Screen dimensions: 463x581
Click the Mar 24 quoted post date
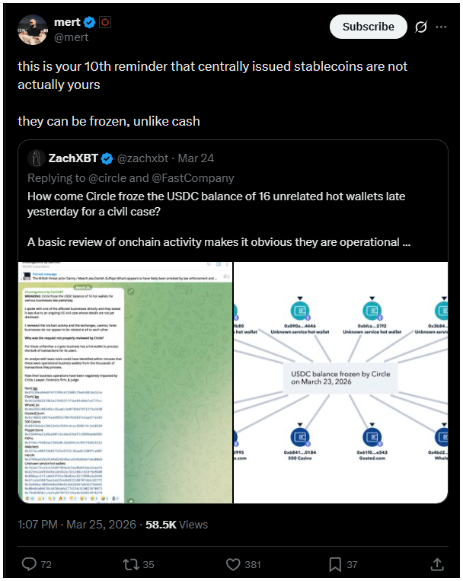click(196, 158)
